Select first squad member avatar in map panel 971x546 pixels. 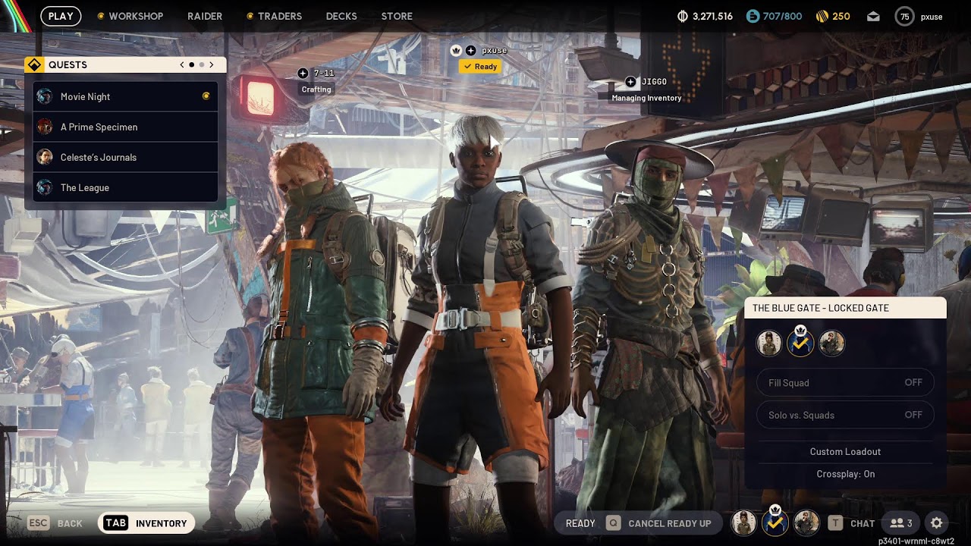769,344
